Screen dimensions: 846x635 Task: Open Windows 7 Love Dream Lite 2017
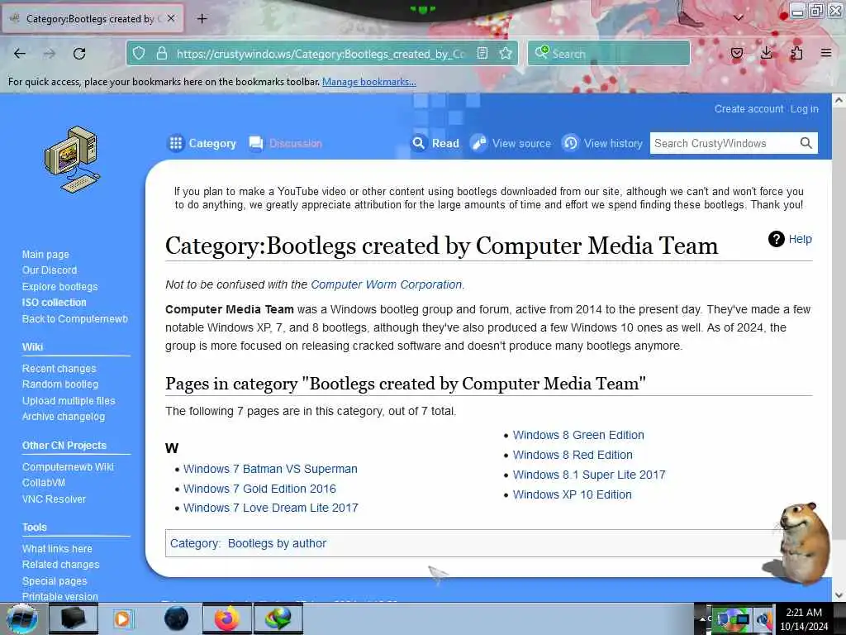tap(271, 508)
